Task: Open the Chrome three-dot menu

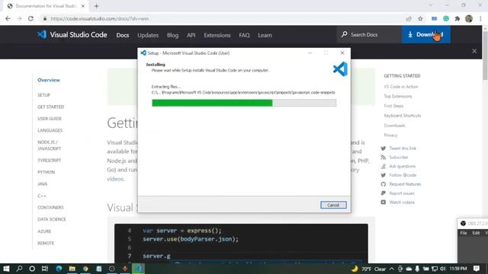Action: (480, 18)
